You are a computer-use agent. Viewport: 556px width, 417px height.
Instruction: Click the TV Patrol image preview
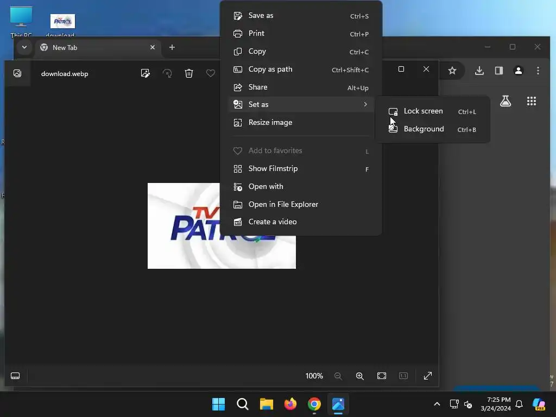(222, 226)
